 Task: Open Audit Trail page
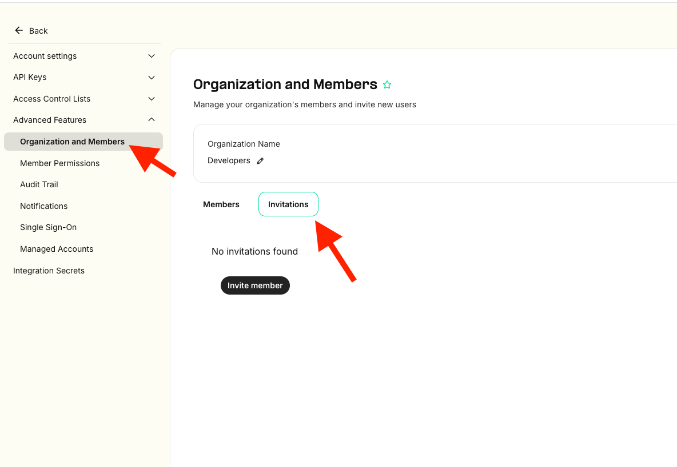coord(39,184)
